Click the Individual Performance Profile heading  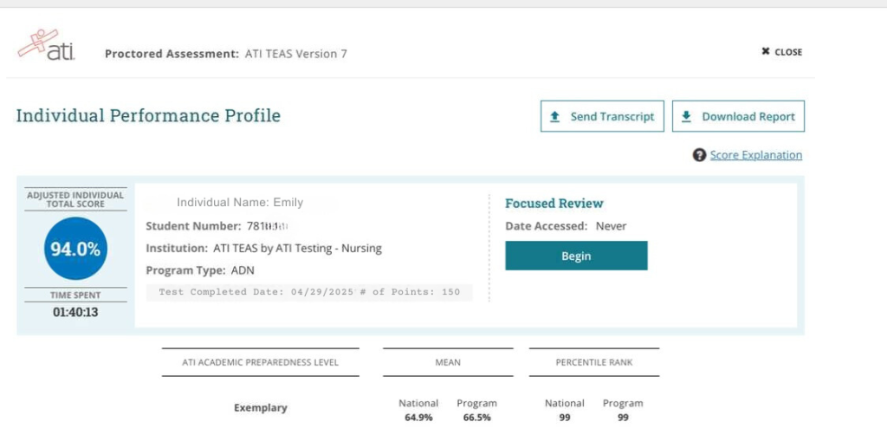point(148,115)
